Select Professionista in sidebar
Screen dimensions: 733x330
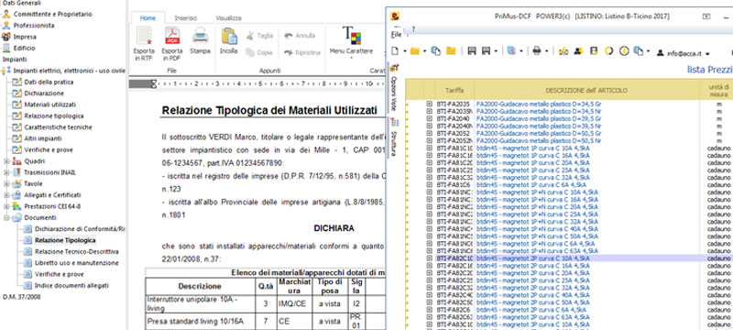tap(34, 26)
